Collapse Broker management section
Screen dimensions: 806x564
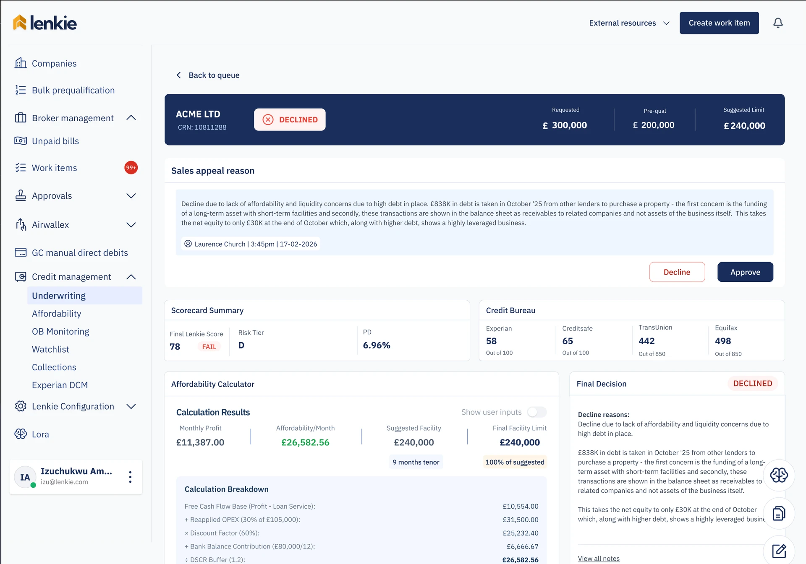131,118
